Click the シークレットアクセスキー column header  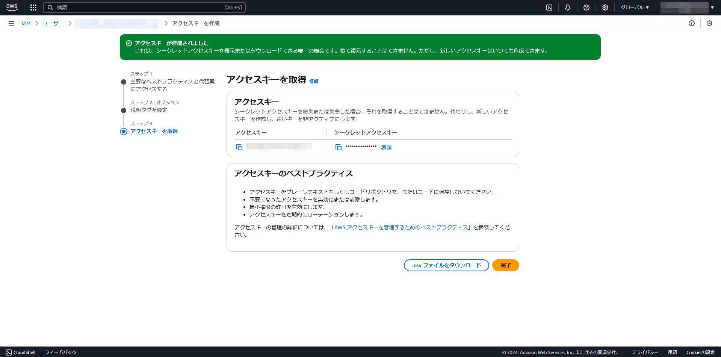[x=366, y=133]
